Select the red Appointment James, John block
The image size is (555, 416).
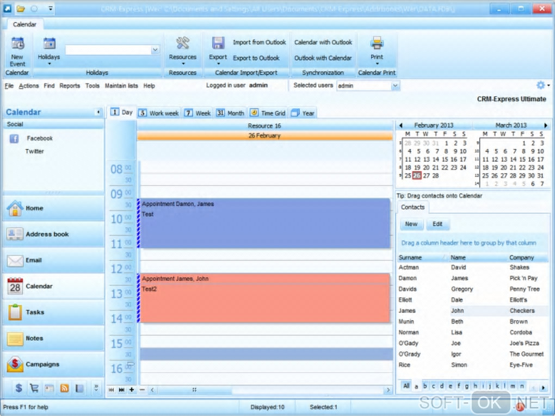pyautogui.click(x=265, y=298)
